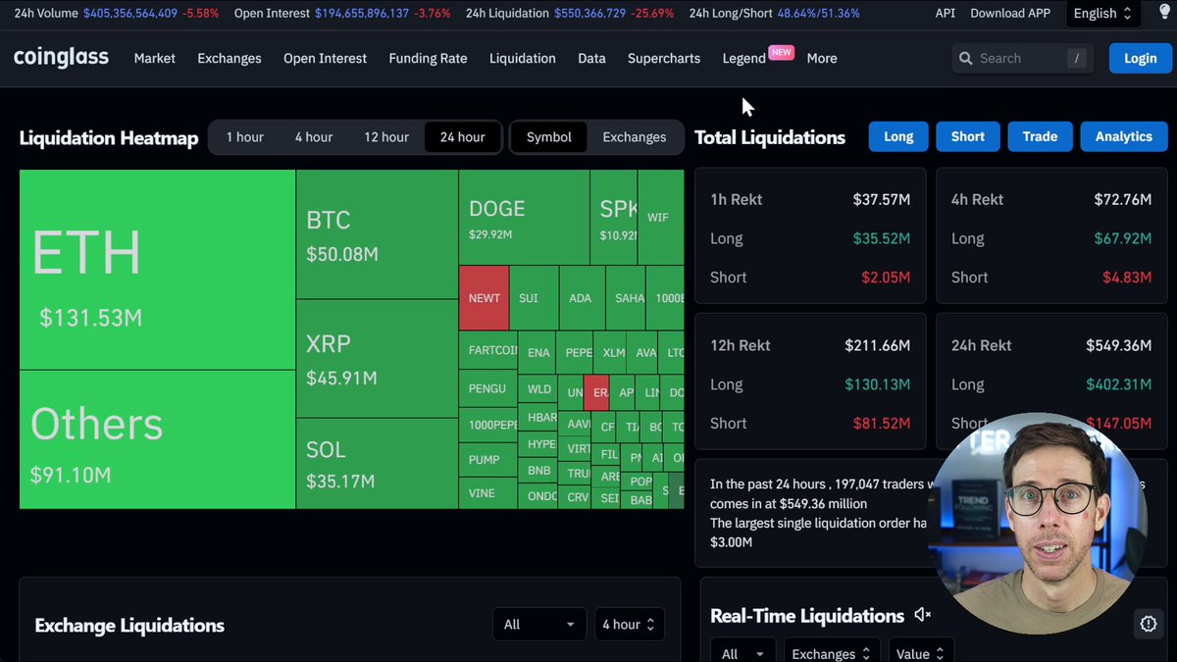Click the NEW badge on Legend
The image size is (1177, 662).
click(x=781, y=52)
